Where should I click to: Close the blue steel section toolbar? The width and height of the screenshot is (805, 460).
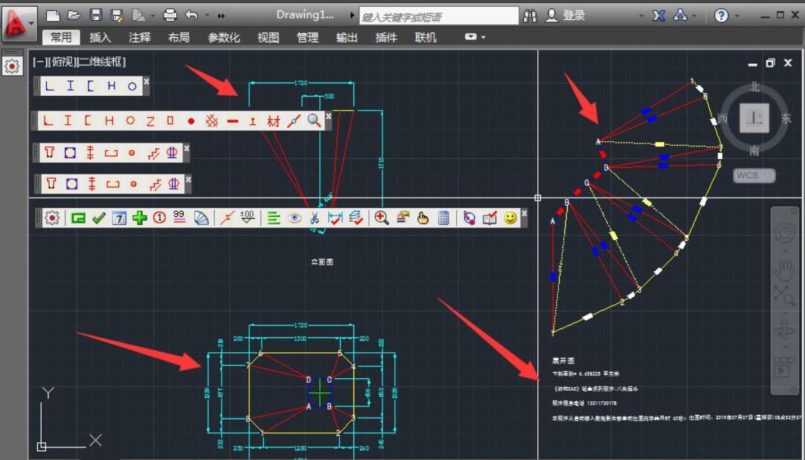coord(147,82)
